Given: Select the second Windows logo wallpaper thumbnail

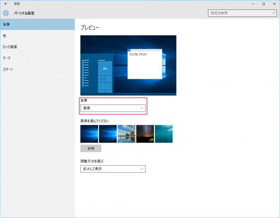Looking at the screenshot, I should pyautogui.click(x=108, y=134).
